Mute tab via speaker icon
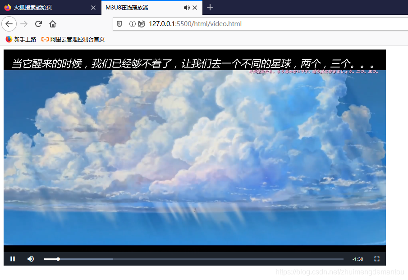The image size is (408, 280). coord(187,8)
